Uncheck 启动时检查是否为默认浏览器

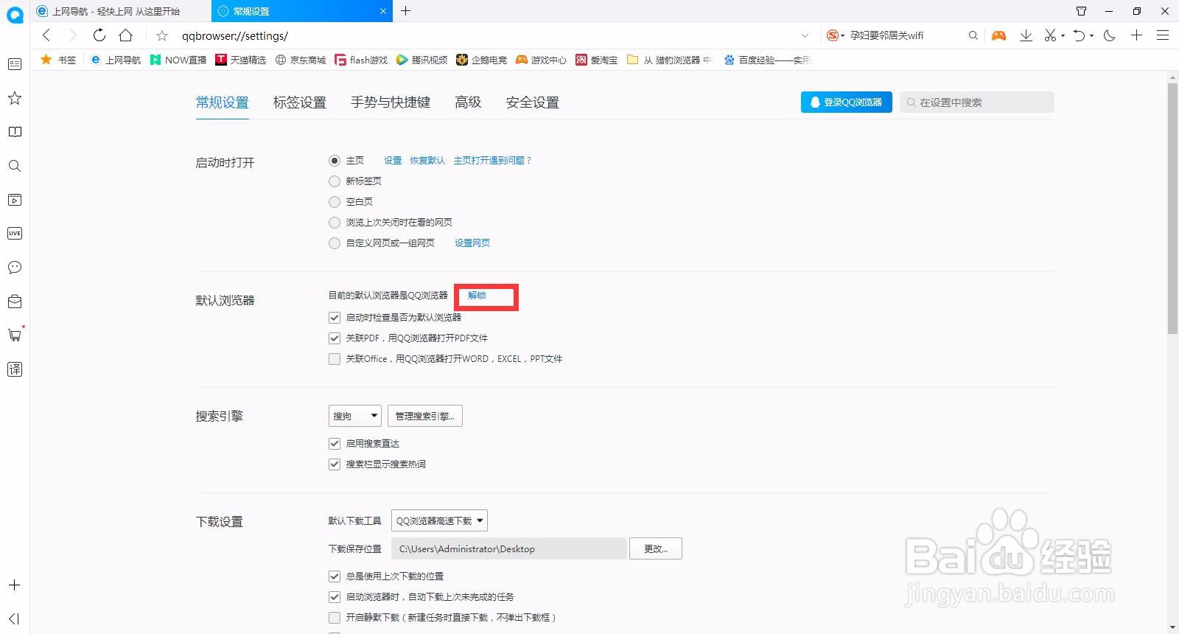(x=335, y=318)
